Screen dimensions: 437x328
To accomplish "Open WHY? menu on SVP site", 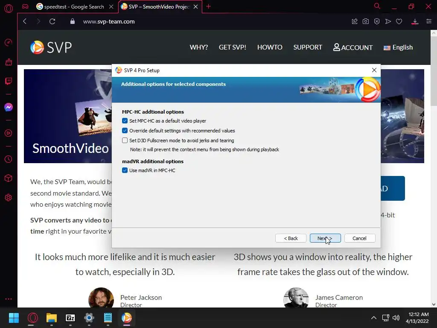I will (199, 47).
